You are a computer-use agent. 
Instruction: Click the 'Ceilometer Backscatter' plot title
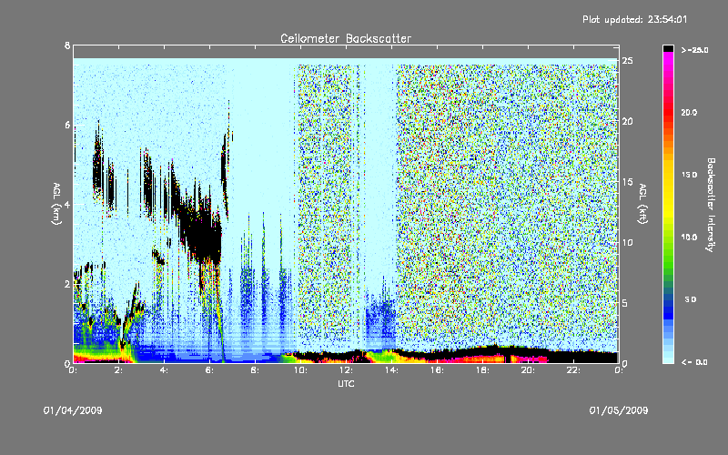click(x=346, y=38)
